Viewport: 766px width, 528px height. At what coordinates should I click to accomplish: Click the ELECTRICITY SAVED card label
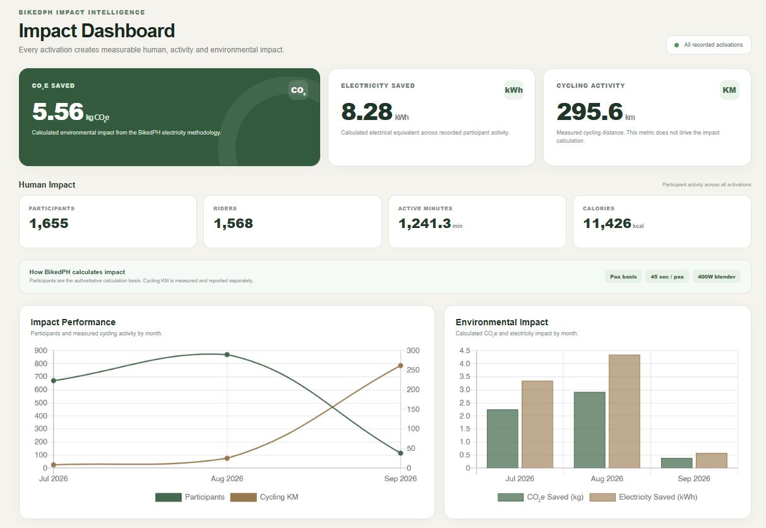coord(378,86)
